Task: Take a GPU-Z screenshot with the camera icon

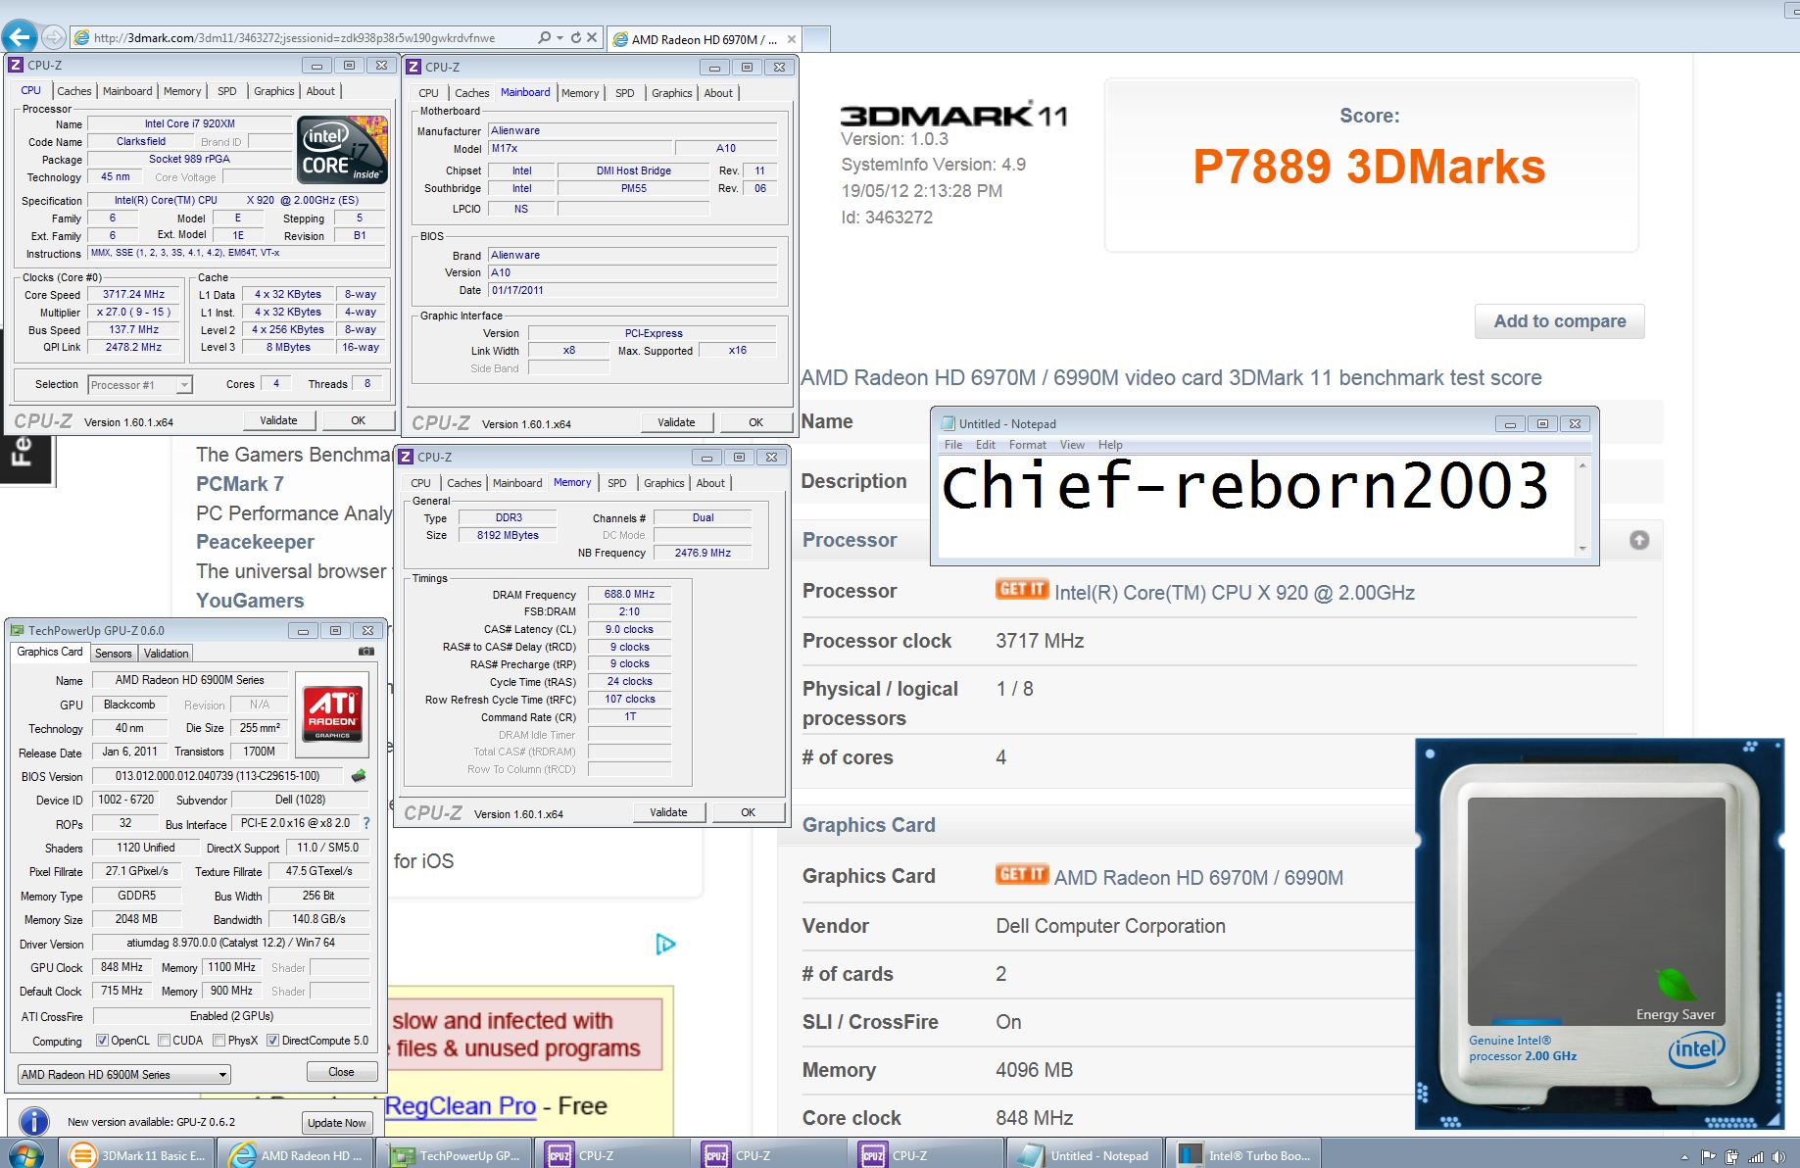Action: coord(365,652)
